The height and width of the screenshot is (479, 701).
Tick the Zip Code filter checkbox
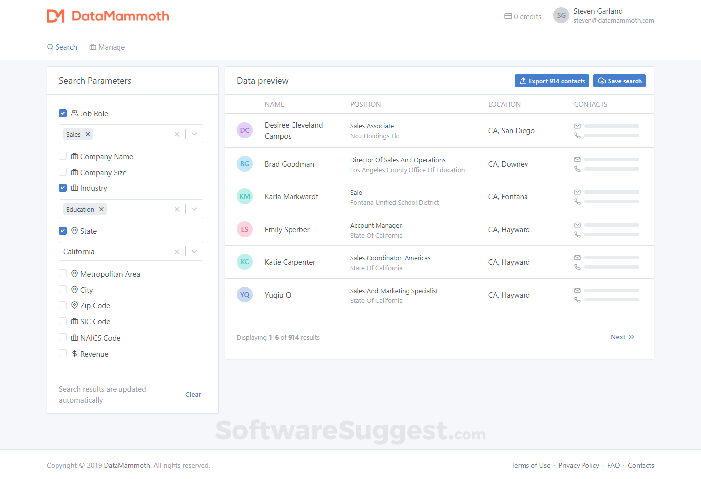pyautogui.click(x=63, y=305)
